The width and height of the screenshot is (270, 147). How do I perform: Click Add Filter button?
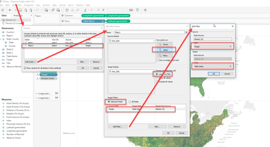click(118, 126)
